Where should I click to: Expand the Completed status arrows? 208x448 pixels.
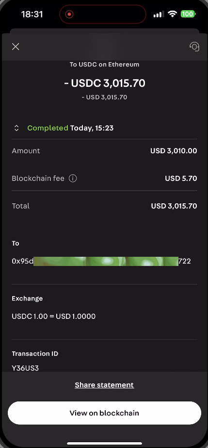click(x=16, y=128)
